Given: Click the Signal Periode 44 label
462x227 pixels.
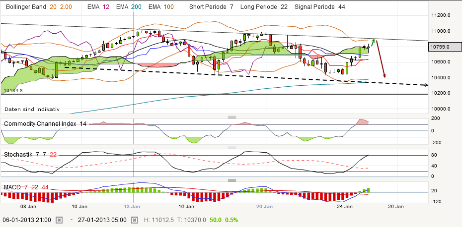Looking at the screenshot, I should tap(320, 7).
